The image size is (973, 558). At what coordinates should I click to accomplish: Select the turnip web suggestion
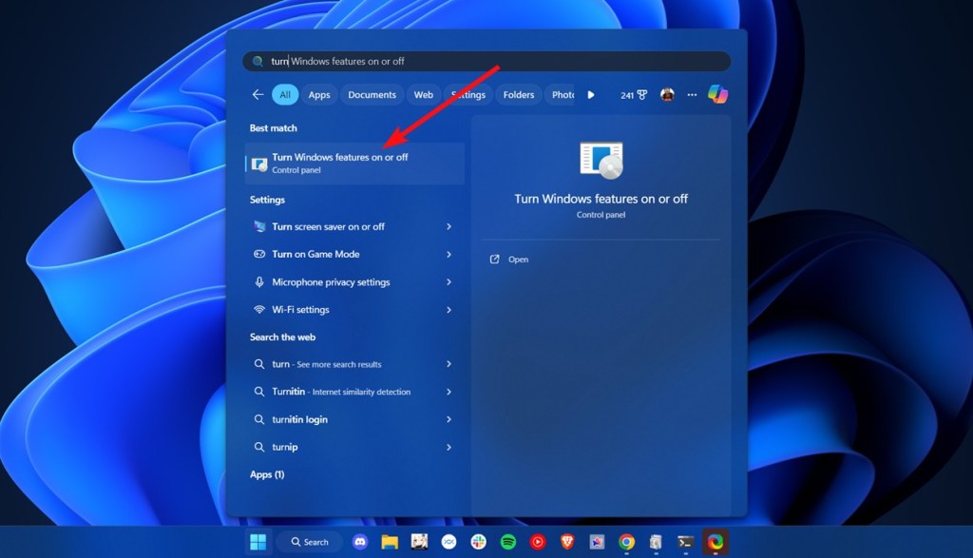(x=354, y=447)
